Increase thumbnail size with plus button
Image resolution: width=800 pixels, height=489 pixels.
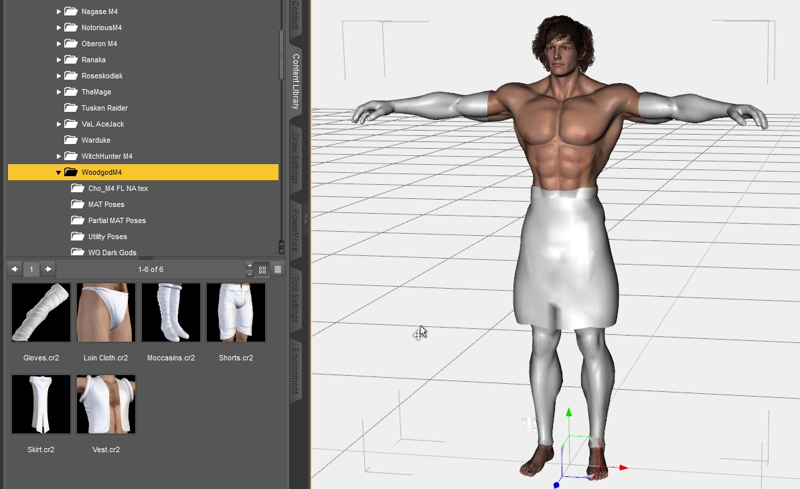click(249, 265)
